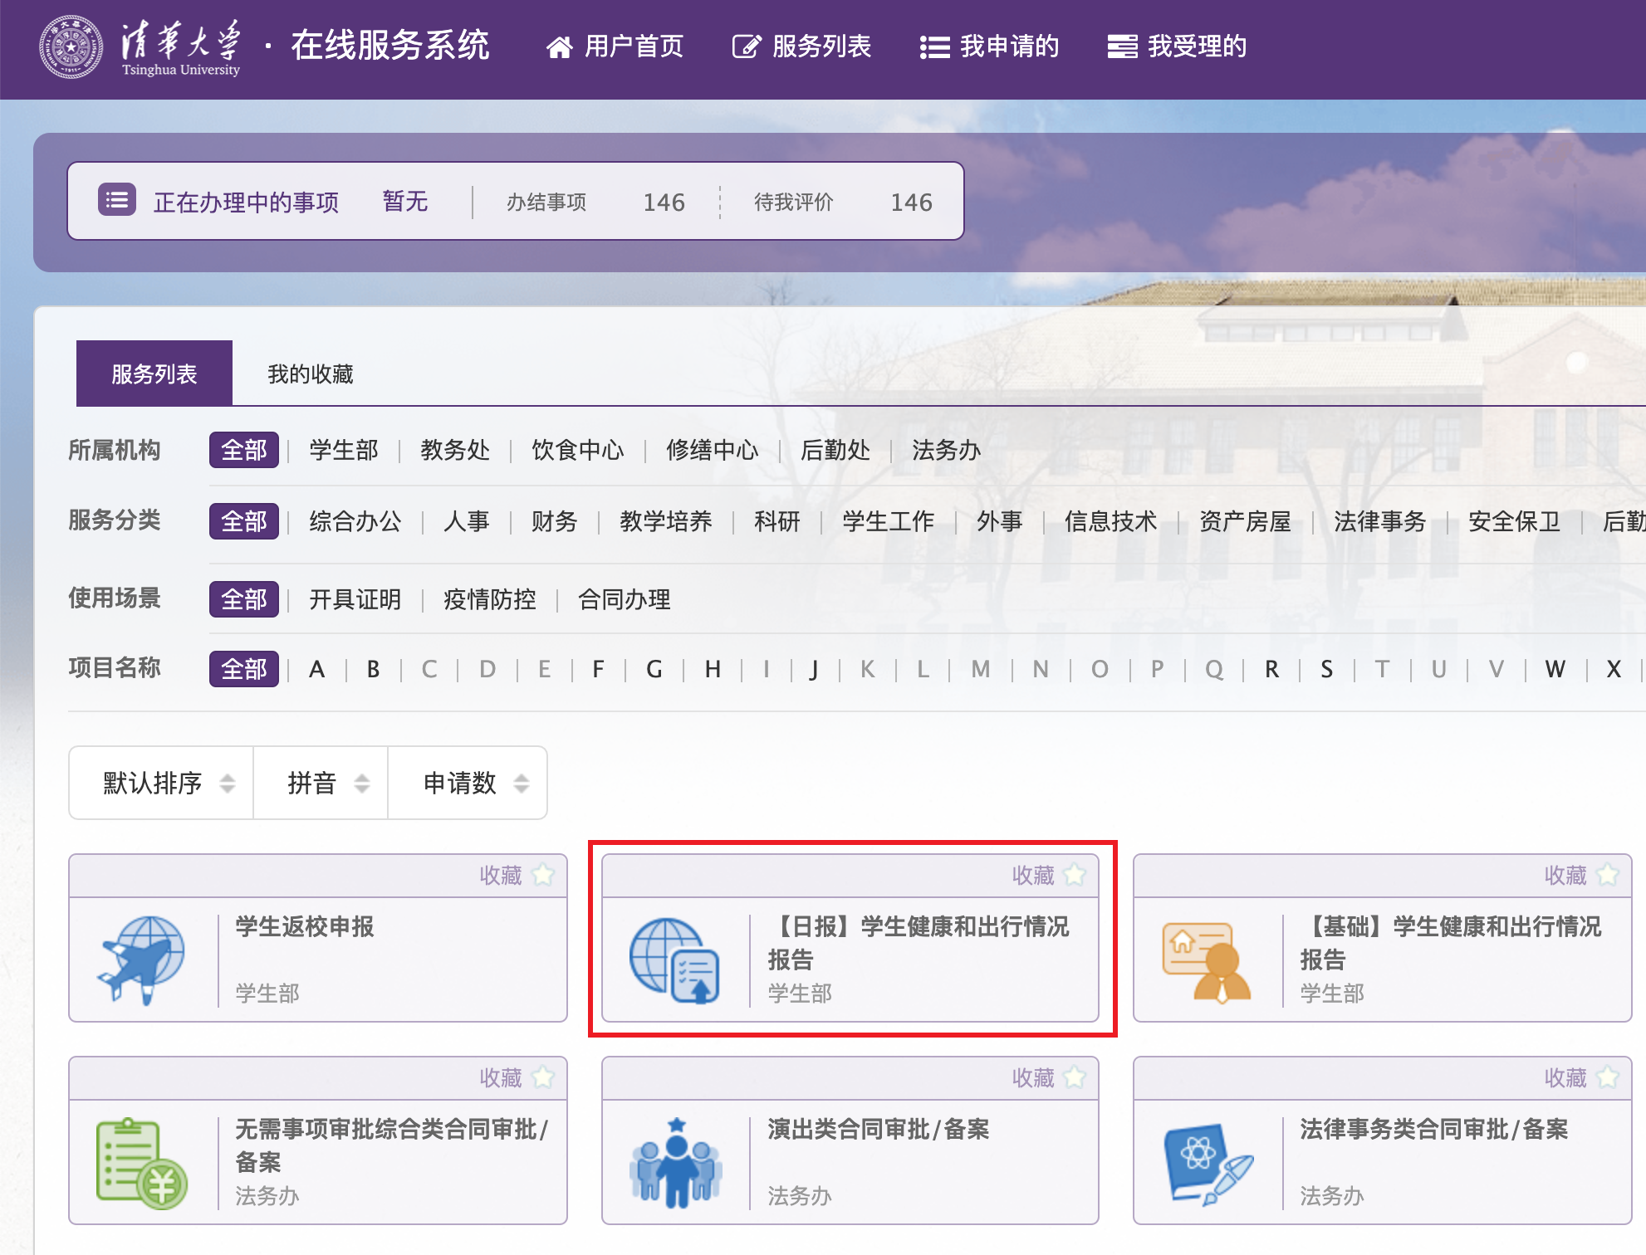Toggle 收藏 star on 学生返校申报 card
The width and height of the screenshot is (1646, 1255).
point(543,875)
